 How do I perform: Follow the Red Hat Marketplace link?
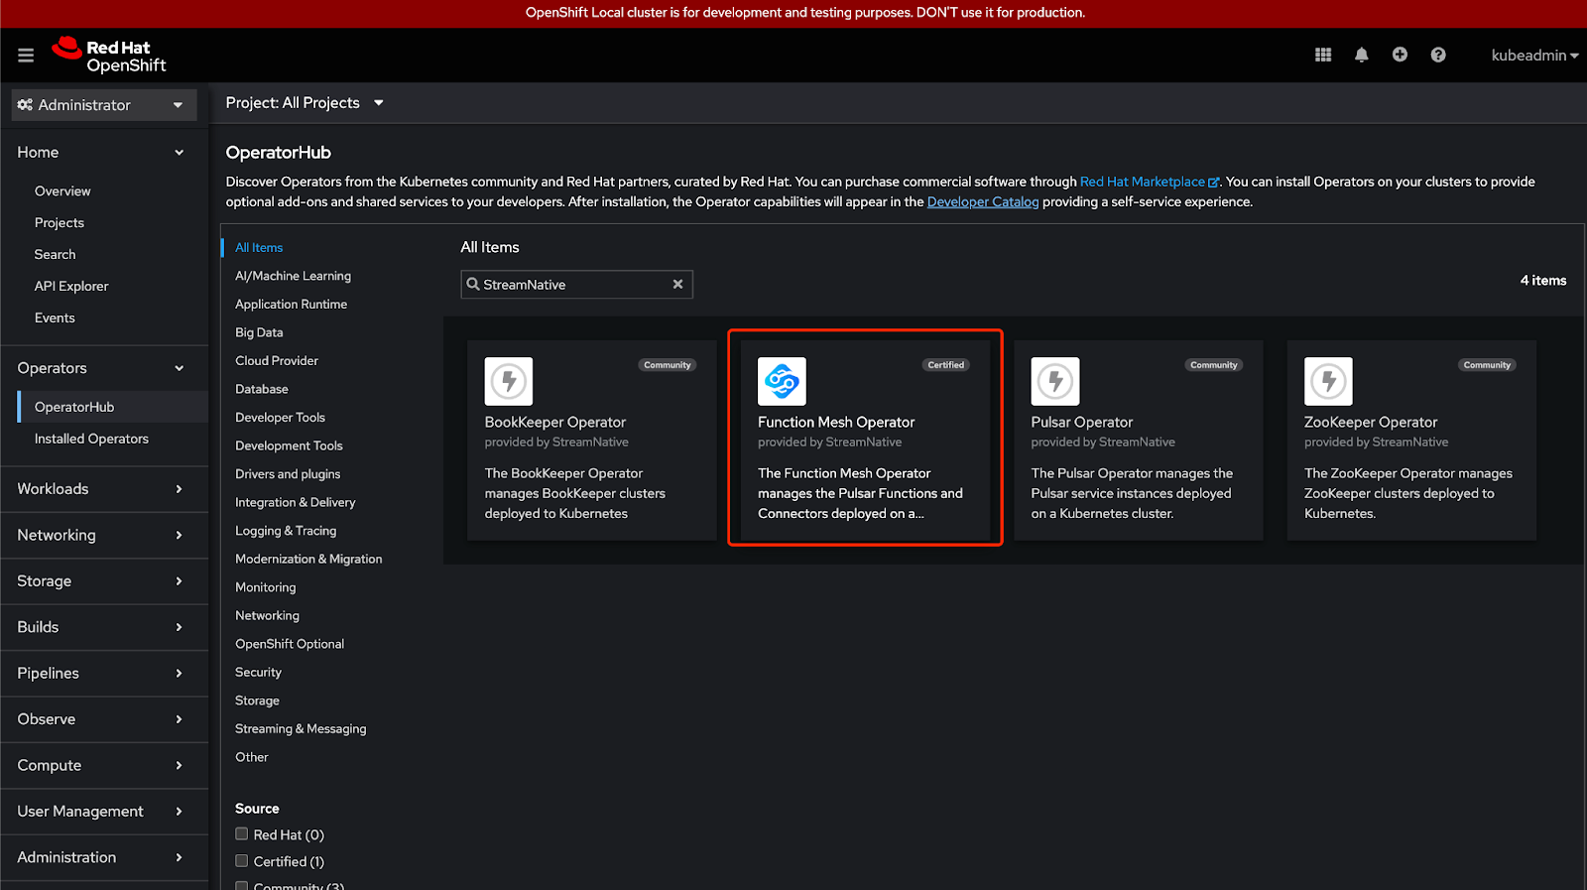click(1149, 182)
